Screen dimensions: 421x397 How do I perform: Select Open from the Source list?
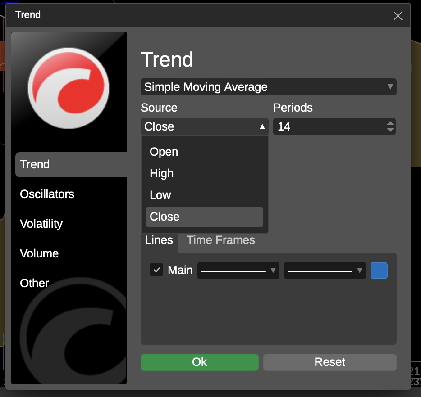point(164,152)
